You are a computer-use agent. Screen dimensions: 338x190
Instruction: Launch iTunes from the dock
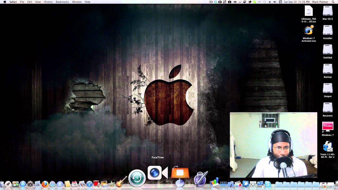pos(89,184)
